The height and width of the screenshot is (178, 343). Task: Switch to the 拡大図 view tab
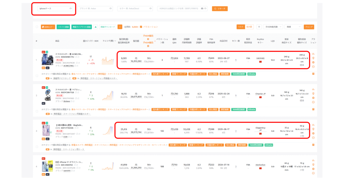(x=249, y=27)
